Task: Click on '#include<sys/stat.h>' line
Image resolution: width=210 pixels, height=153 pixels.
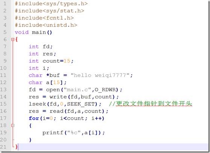Action: [x=49, y=11]
